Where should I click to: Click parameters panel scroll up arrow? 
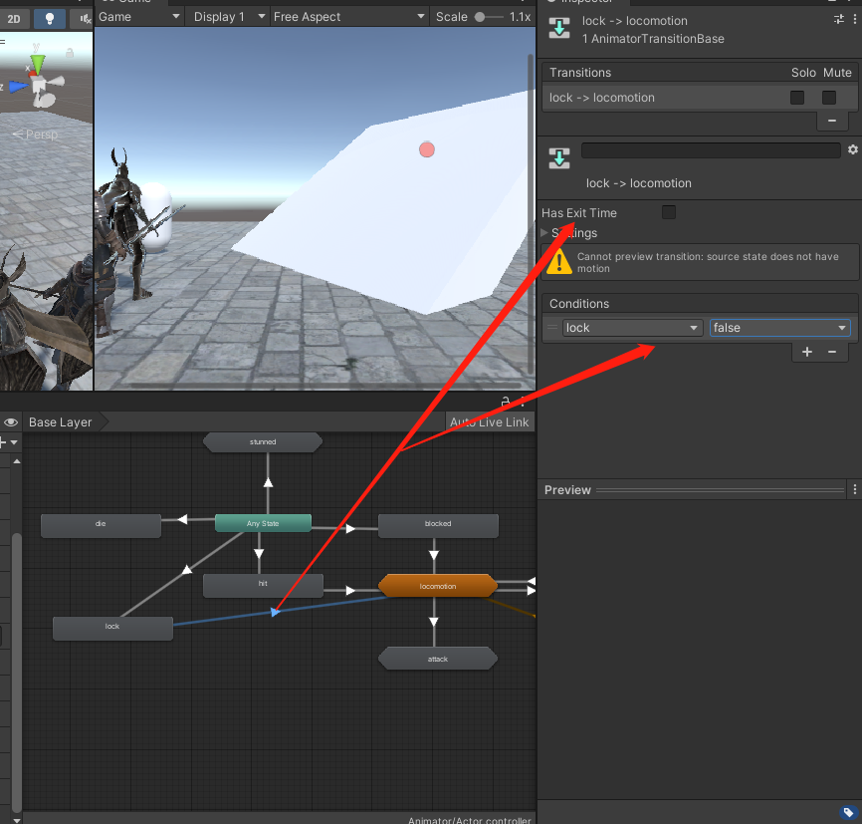(17, 461)
